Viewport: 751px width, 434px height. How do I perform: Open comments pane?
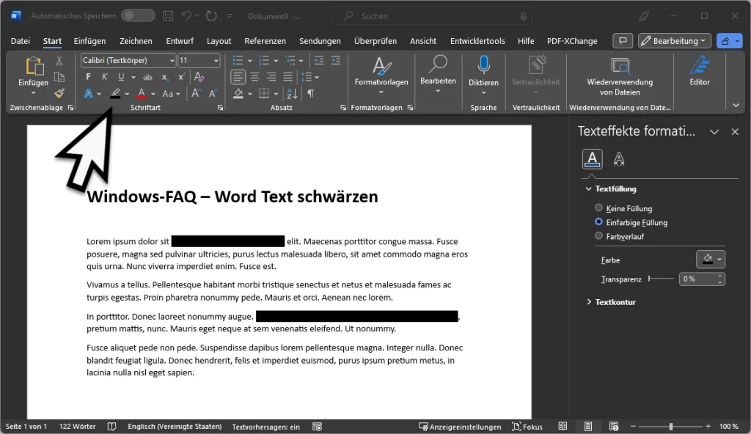point(623,41)
